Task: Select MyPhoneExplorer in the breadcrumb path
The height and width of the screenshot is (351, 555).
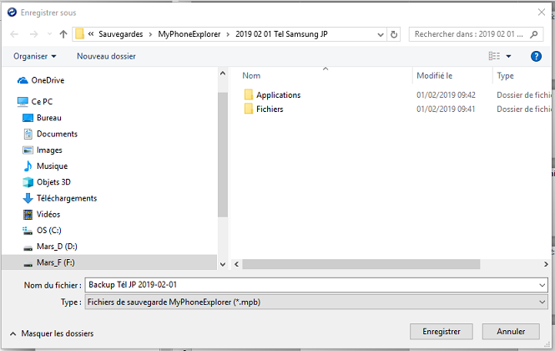Action: 189,34
